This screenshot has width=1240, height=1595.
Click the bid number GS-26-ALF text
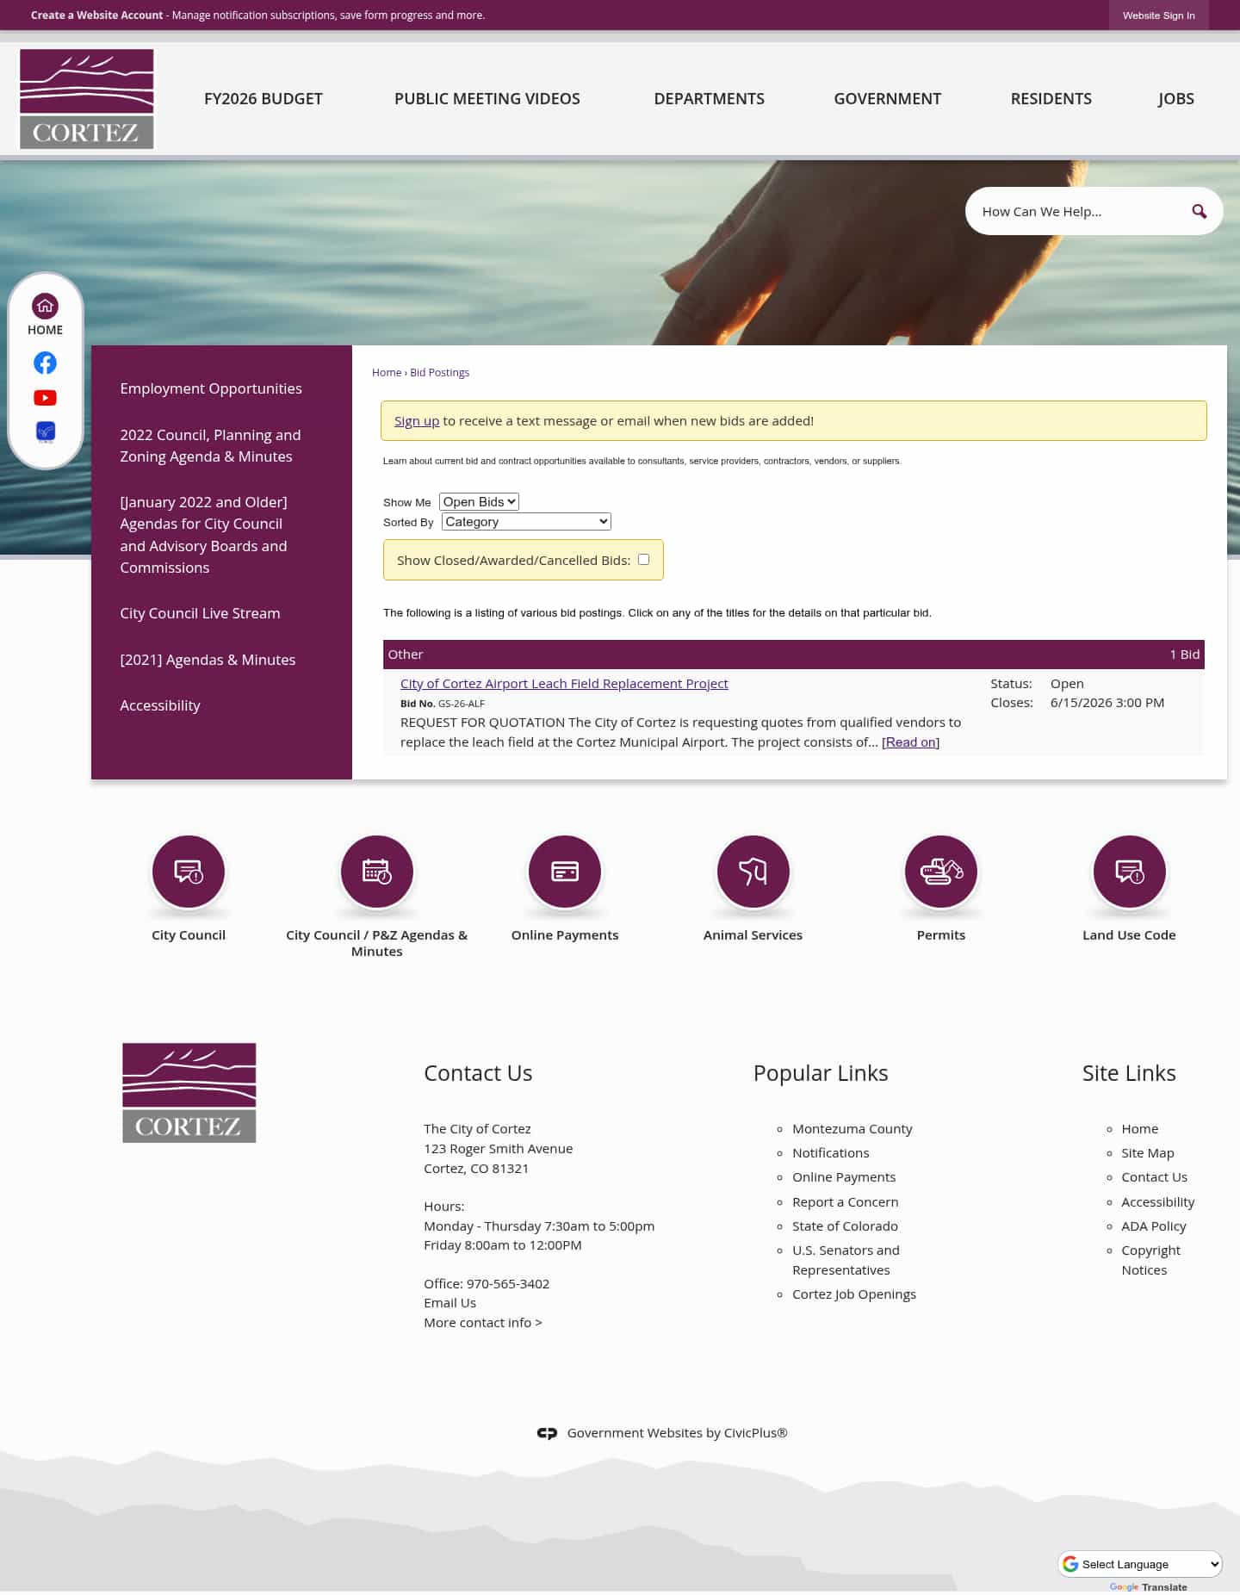click(x=462, y=704)
